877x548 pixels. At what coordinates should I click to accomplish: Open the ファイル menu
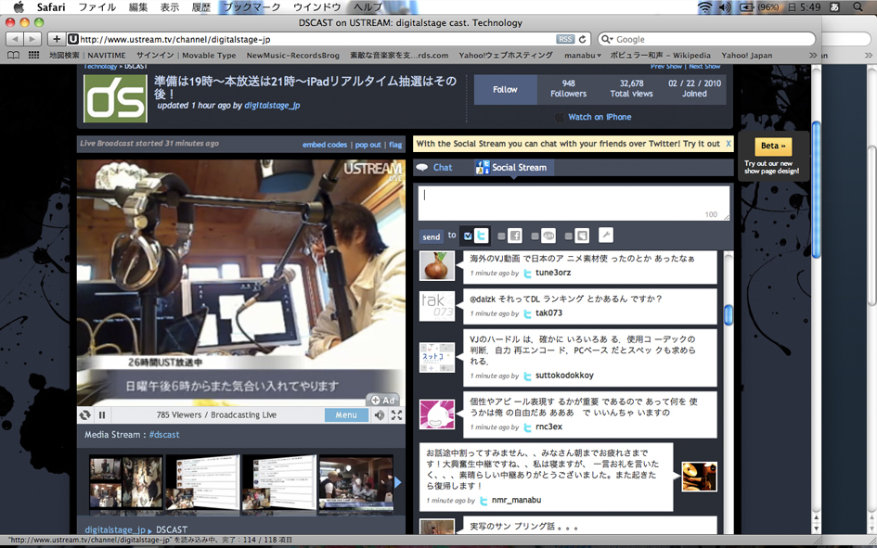(x=97, y=7)
